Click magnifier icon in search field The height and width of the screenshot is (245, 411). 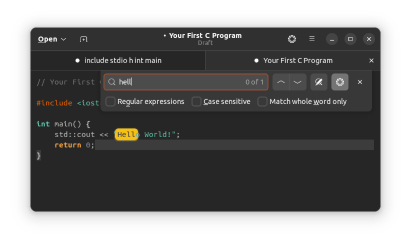[x=111, y=82]
